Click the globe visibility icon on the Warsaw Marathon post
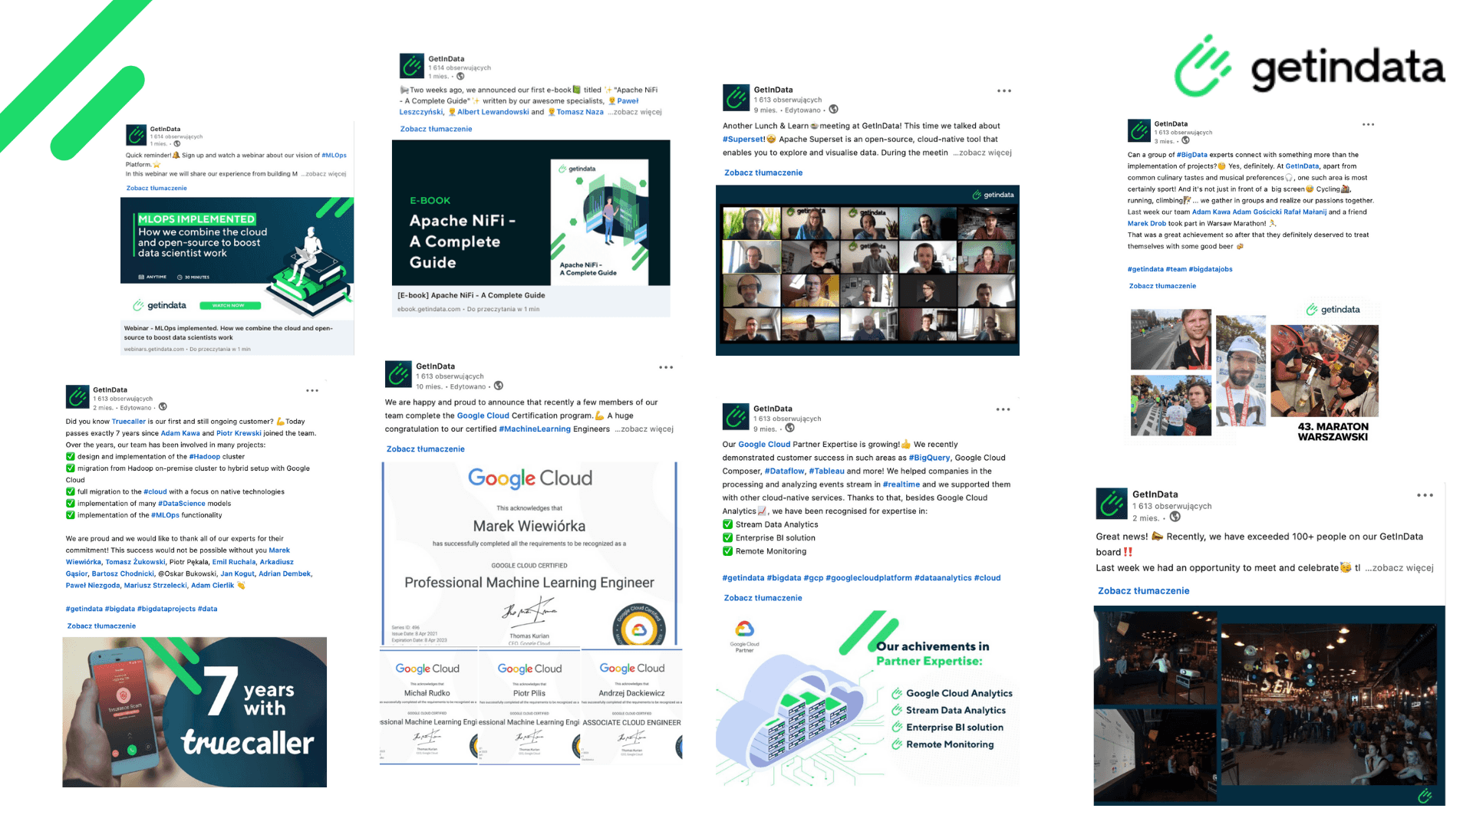Image resolution: width=1473 pixels, height=828 pixels. [1185, 140]
